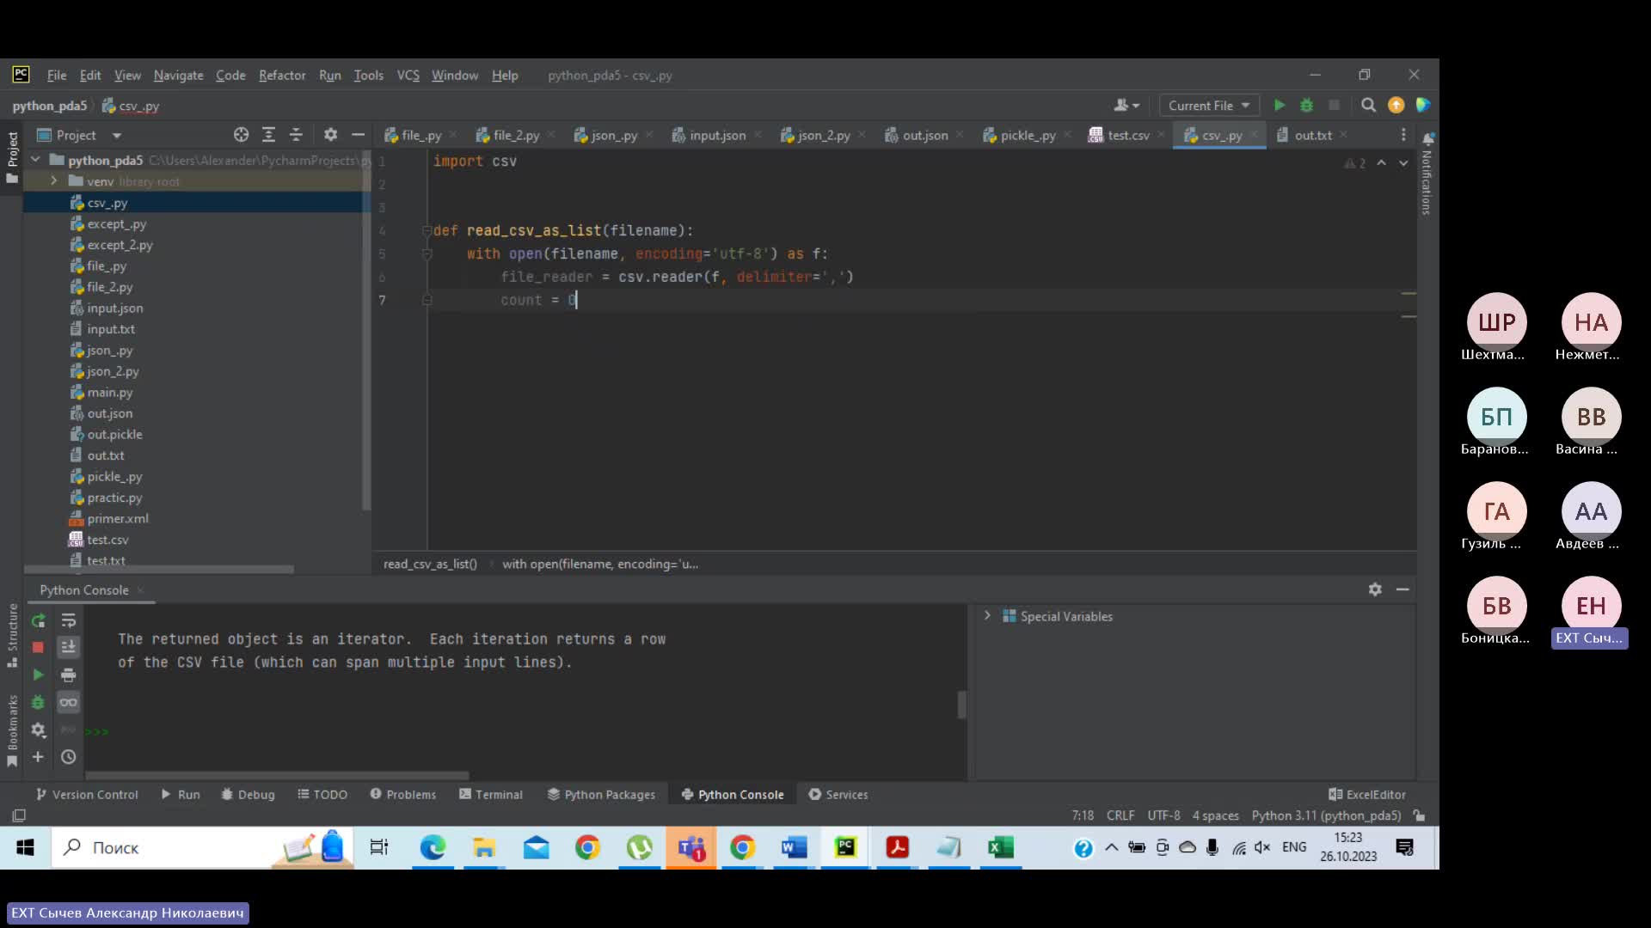Click Python Console vertical scrollbar

tap(961, 705)
